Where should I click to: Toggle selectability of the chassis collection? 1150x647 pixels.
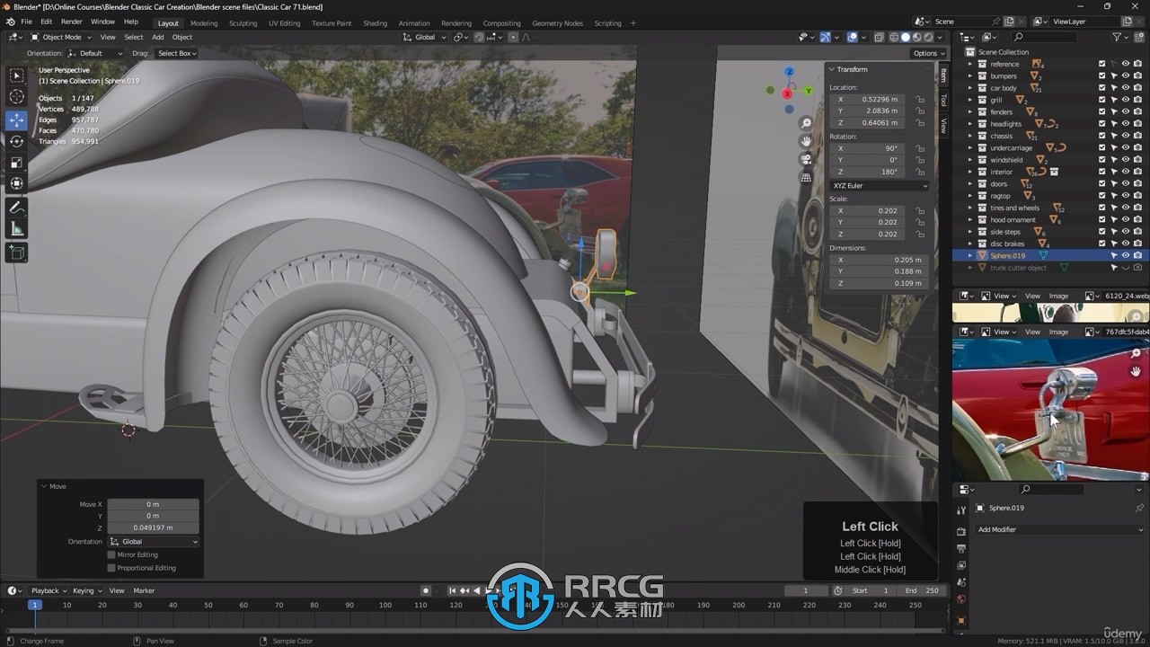[1114, 136]
